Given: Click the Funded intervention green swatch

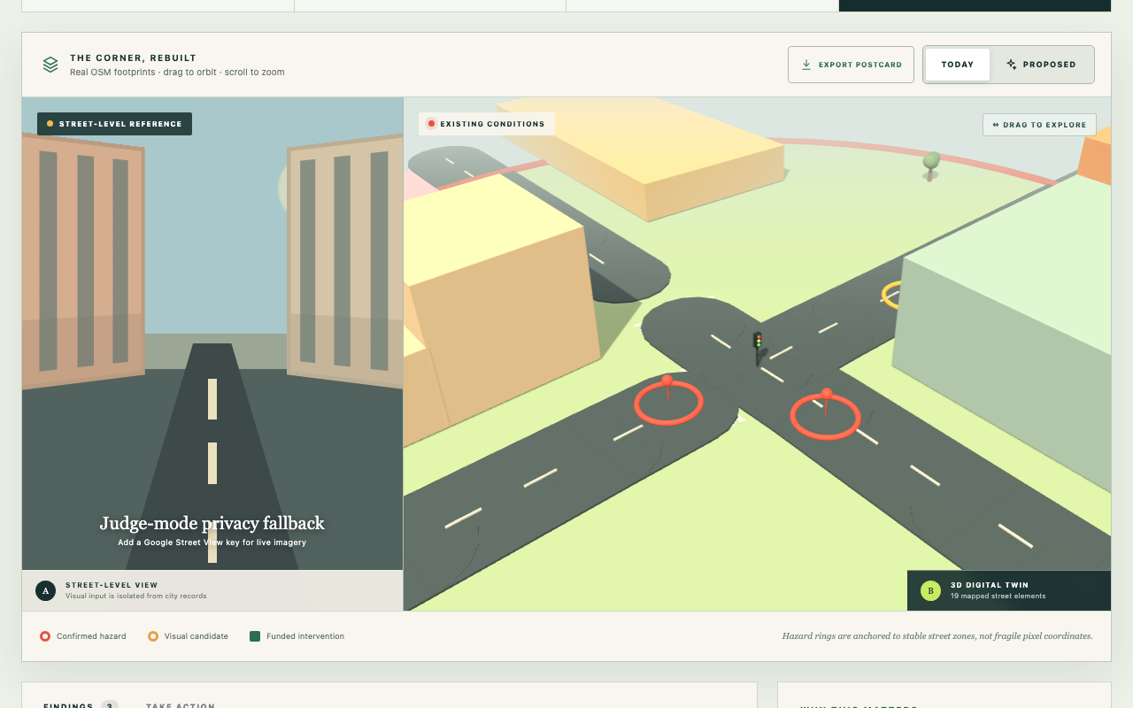Looking at the screenshot, I should [255, 636].
